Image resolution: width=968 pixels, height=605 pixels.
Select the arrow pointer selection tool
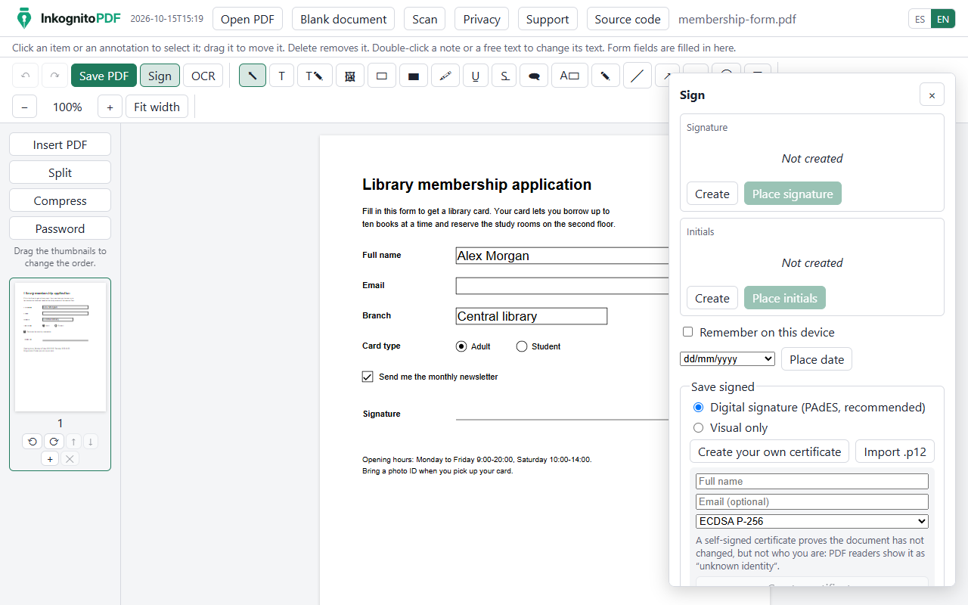[x=253, y=76]
